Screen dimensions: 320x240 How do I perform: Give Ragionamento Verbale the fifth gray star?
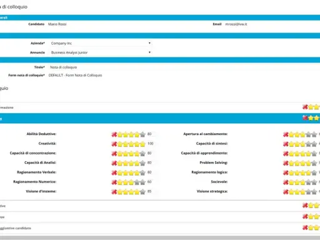(142, 172)
